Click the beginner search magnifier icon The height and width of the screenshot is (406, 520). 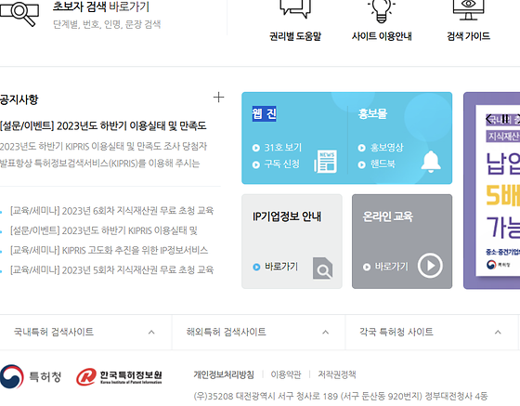[19, 13]
